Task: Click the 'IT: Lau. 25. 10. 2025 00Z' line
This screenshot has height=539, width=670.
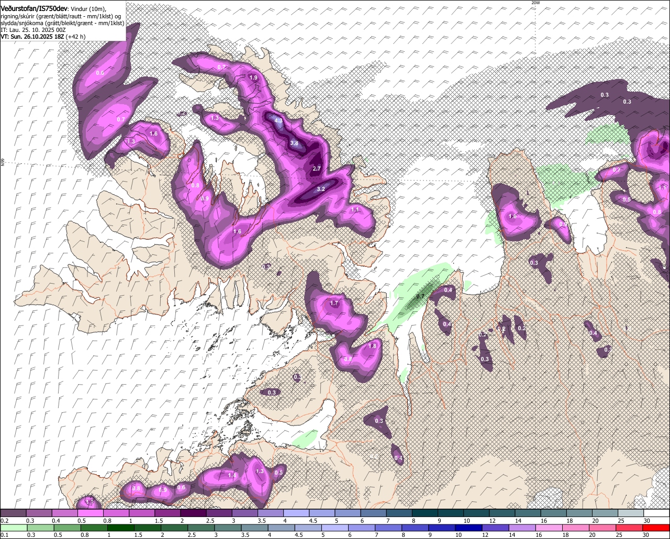Action: [33, 30]
